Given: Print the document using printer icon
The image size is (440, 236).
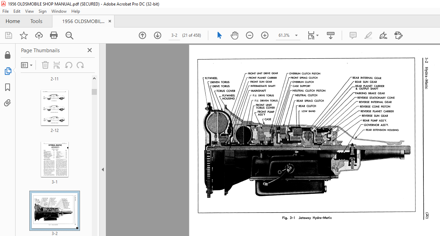Looking at the screenshot, I should pyautogui.click(x=54, y=35).
